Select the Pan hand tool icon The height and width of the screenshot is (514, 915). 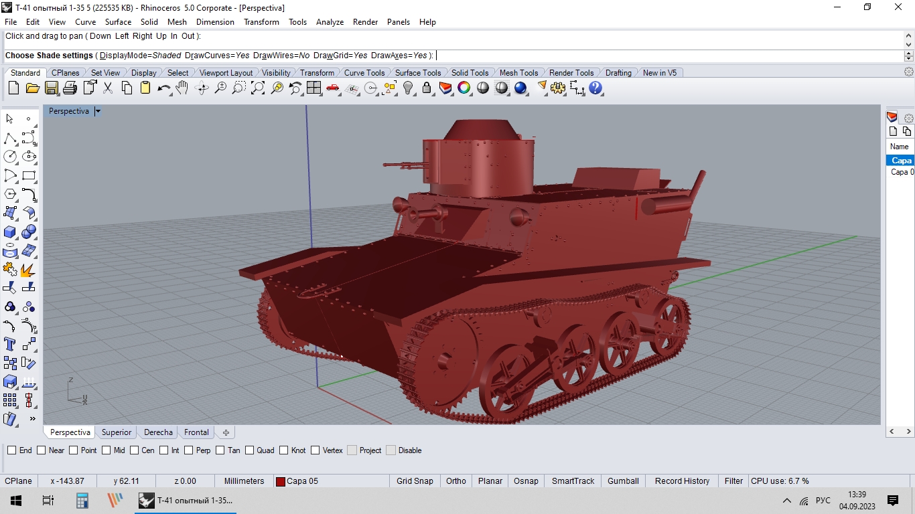coord(182,88)
